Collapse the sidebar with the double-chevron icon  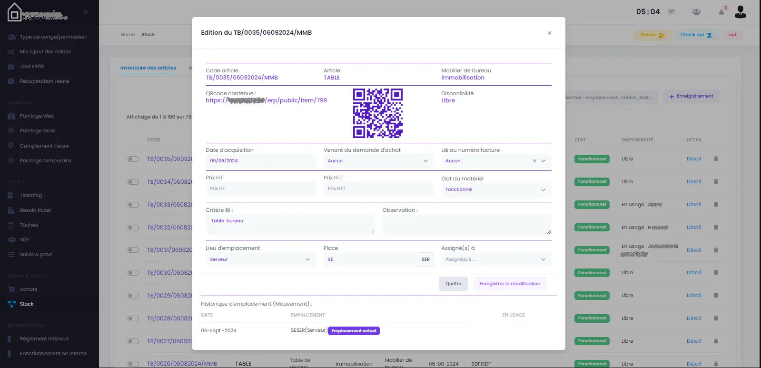(85, 12)
